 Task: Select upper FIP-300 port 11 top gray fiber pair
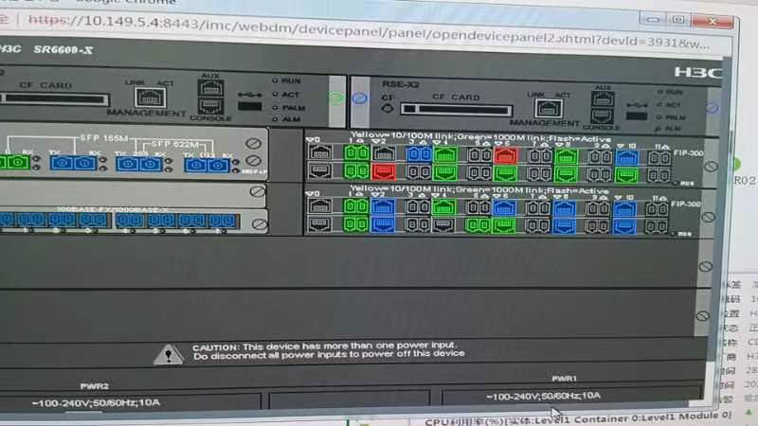(x=659, y=158)
